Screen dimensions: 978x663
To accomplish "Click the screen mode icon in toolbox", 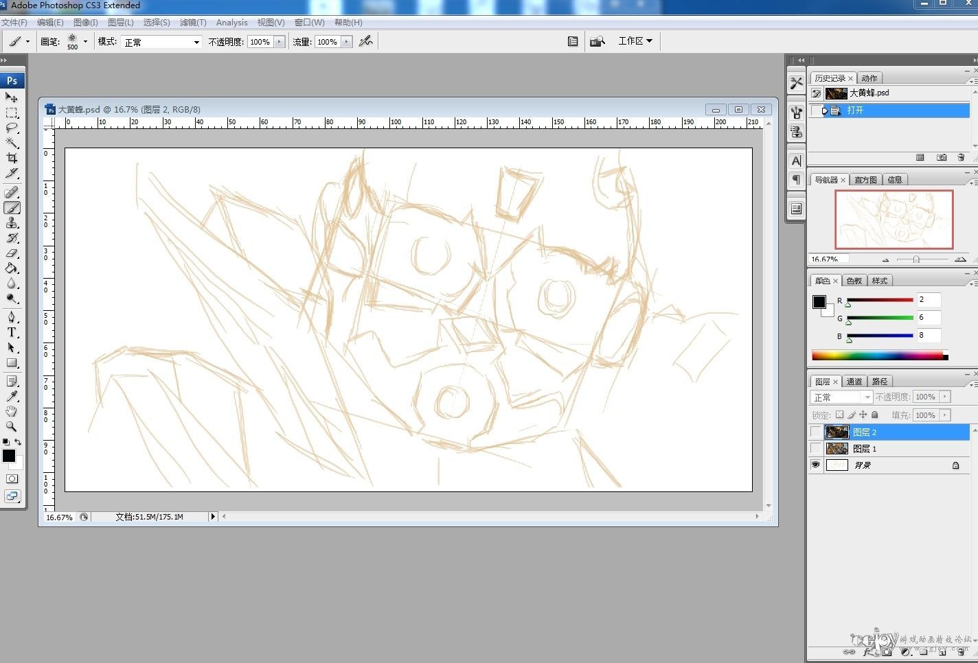I will pyautogui.click(x=12, y=496).
